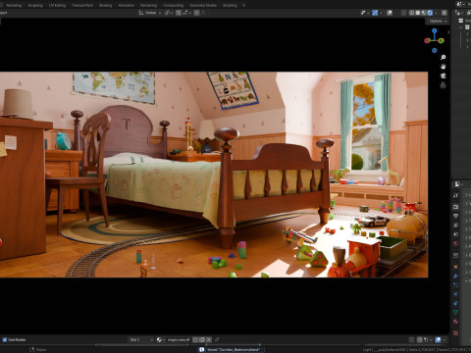Browse materials with the sphere icon

click(160, 340)
